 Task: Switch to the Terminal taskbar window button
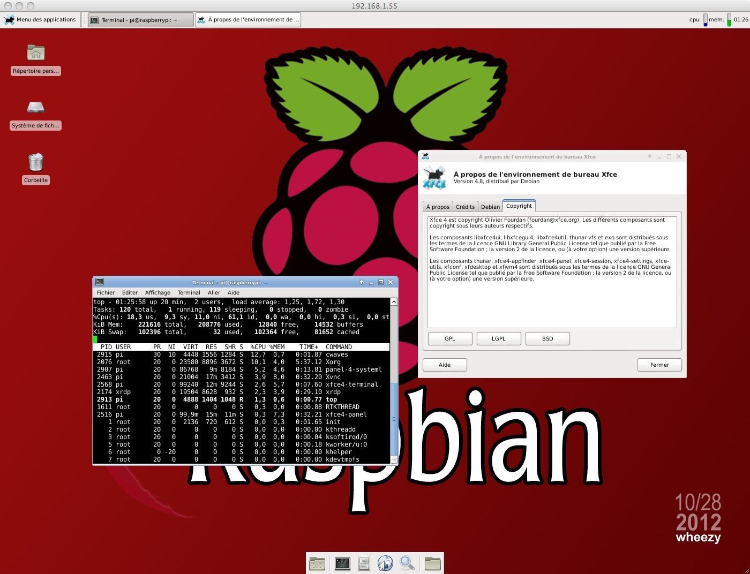point(140,20)
